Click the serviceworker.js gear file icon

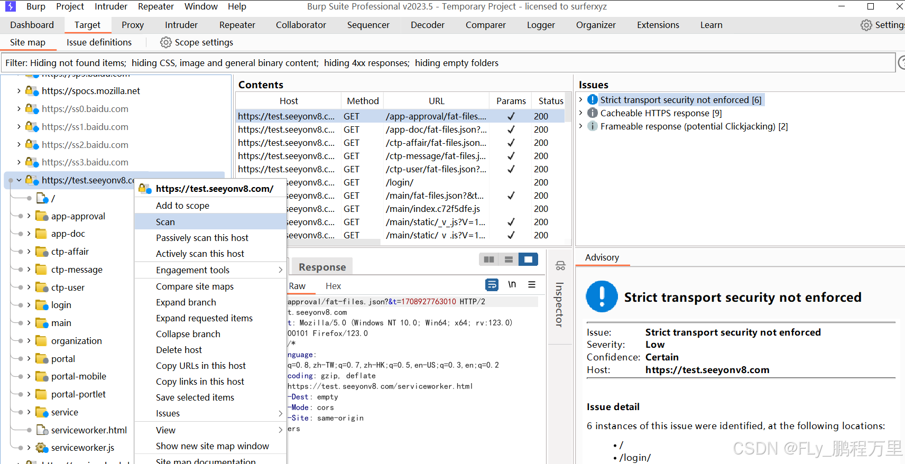pyautogui.click(x=42, y=448)
